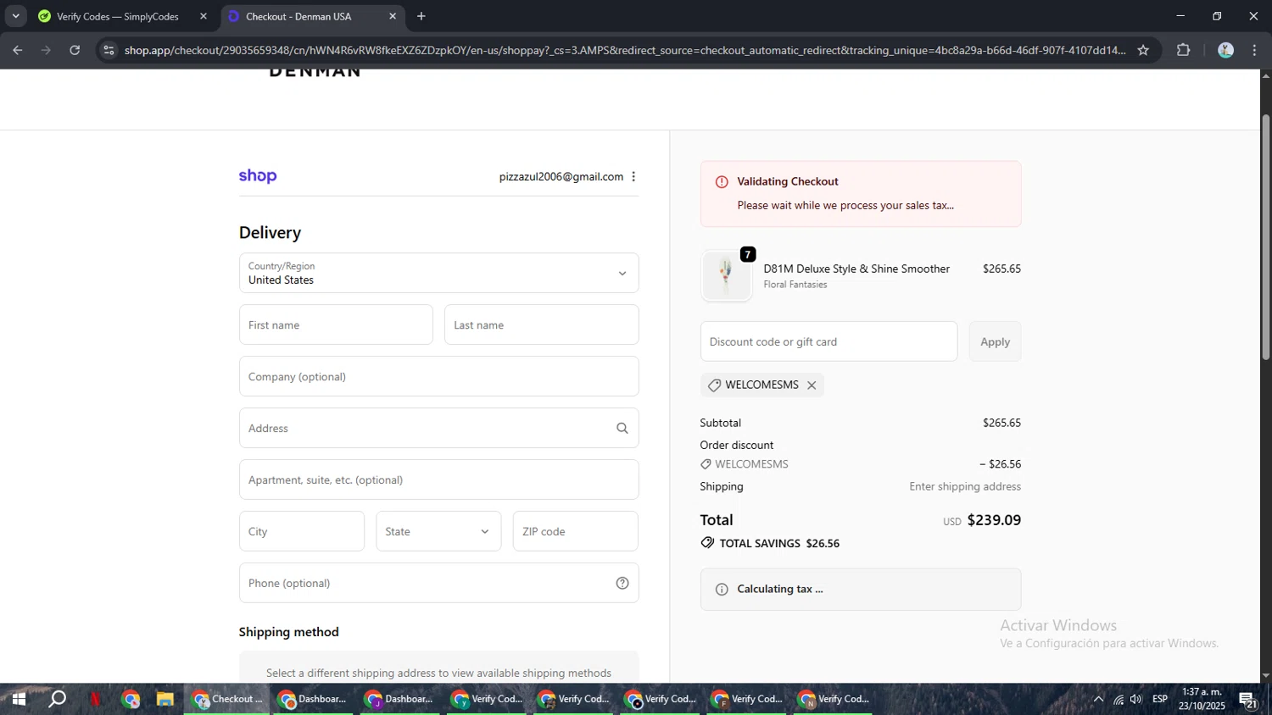The image size is (1272, 715).
Task: Open the Chrome profile avatar
Action: coord(1225,50)
